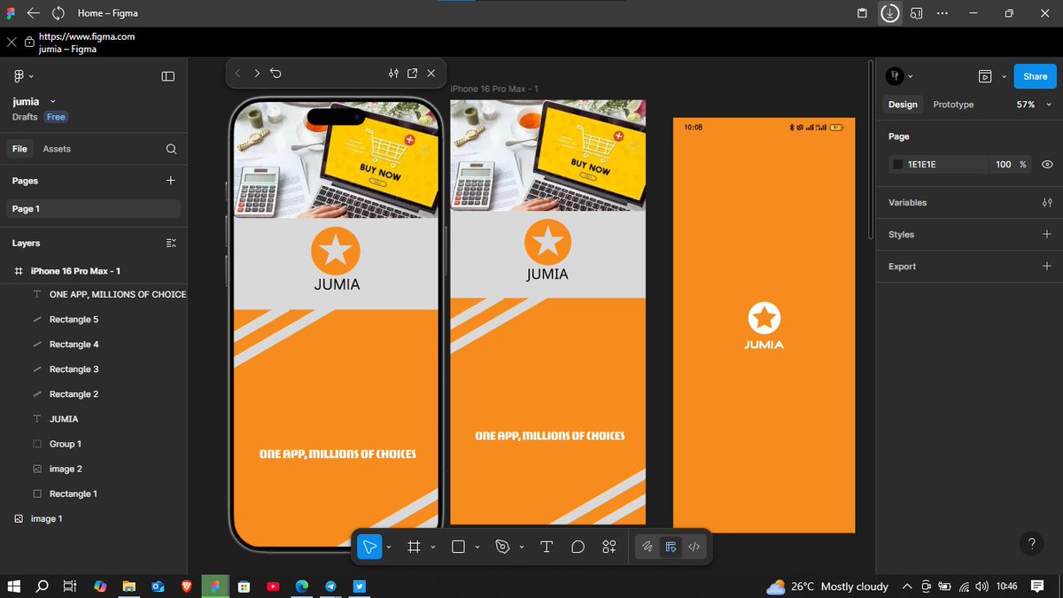The height and width of the screenshot is (598, 1063).
Task: Open frame tools dropdown arrow
Action: pos(432,548)
